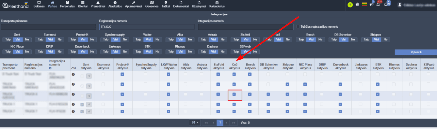Open the chat messages icon
437x129 pixels.
tap(386, 4)
